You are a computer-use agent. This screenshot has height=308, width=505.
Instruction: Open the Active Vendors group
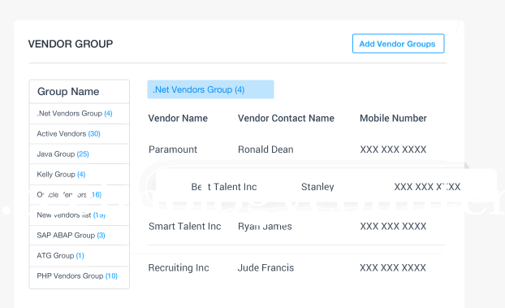[80, 134]
